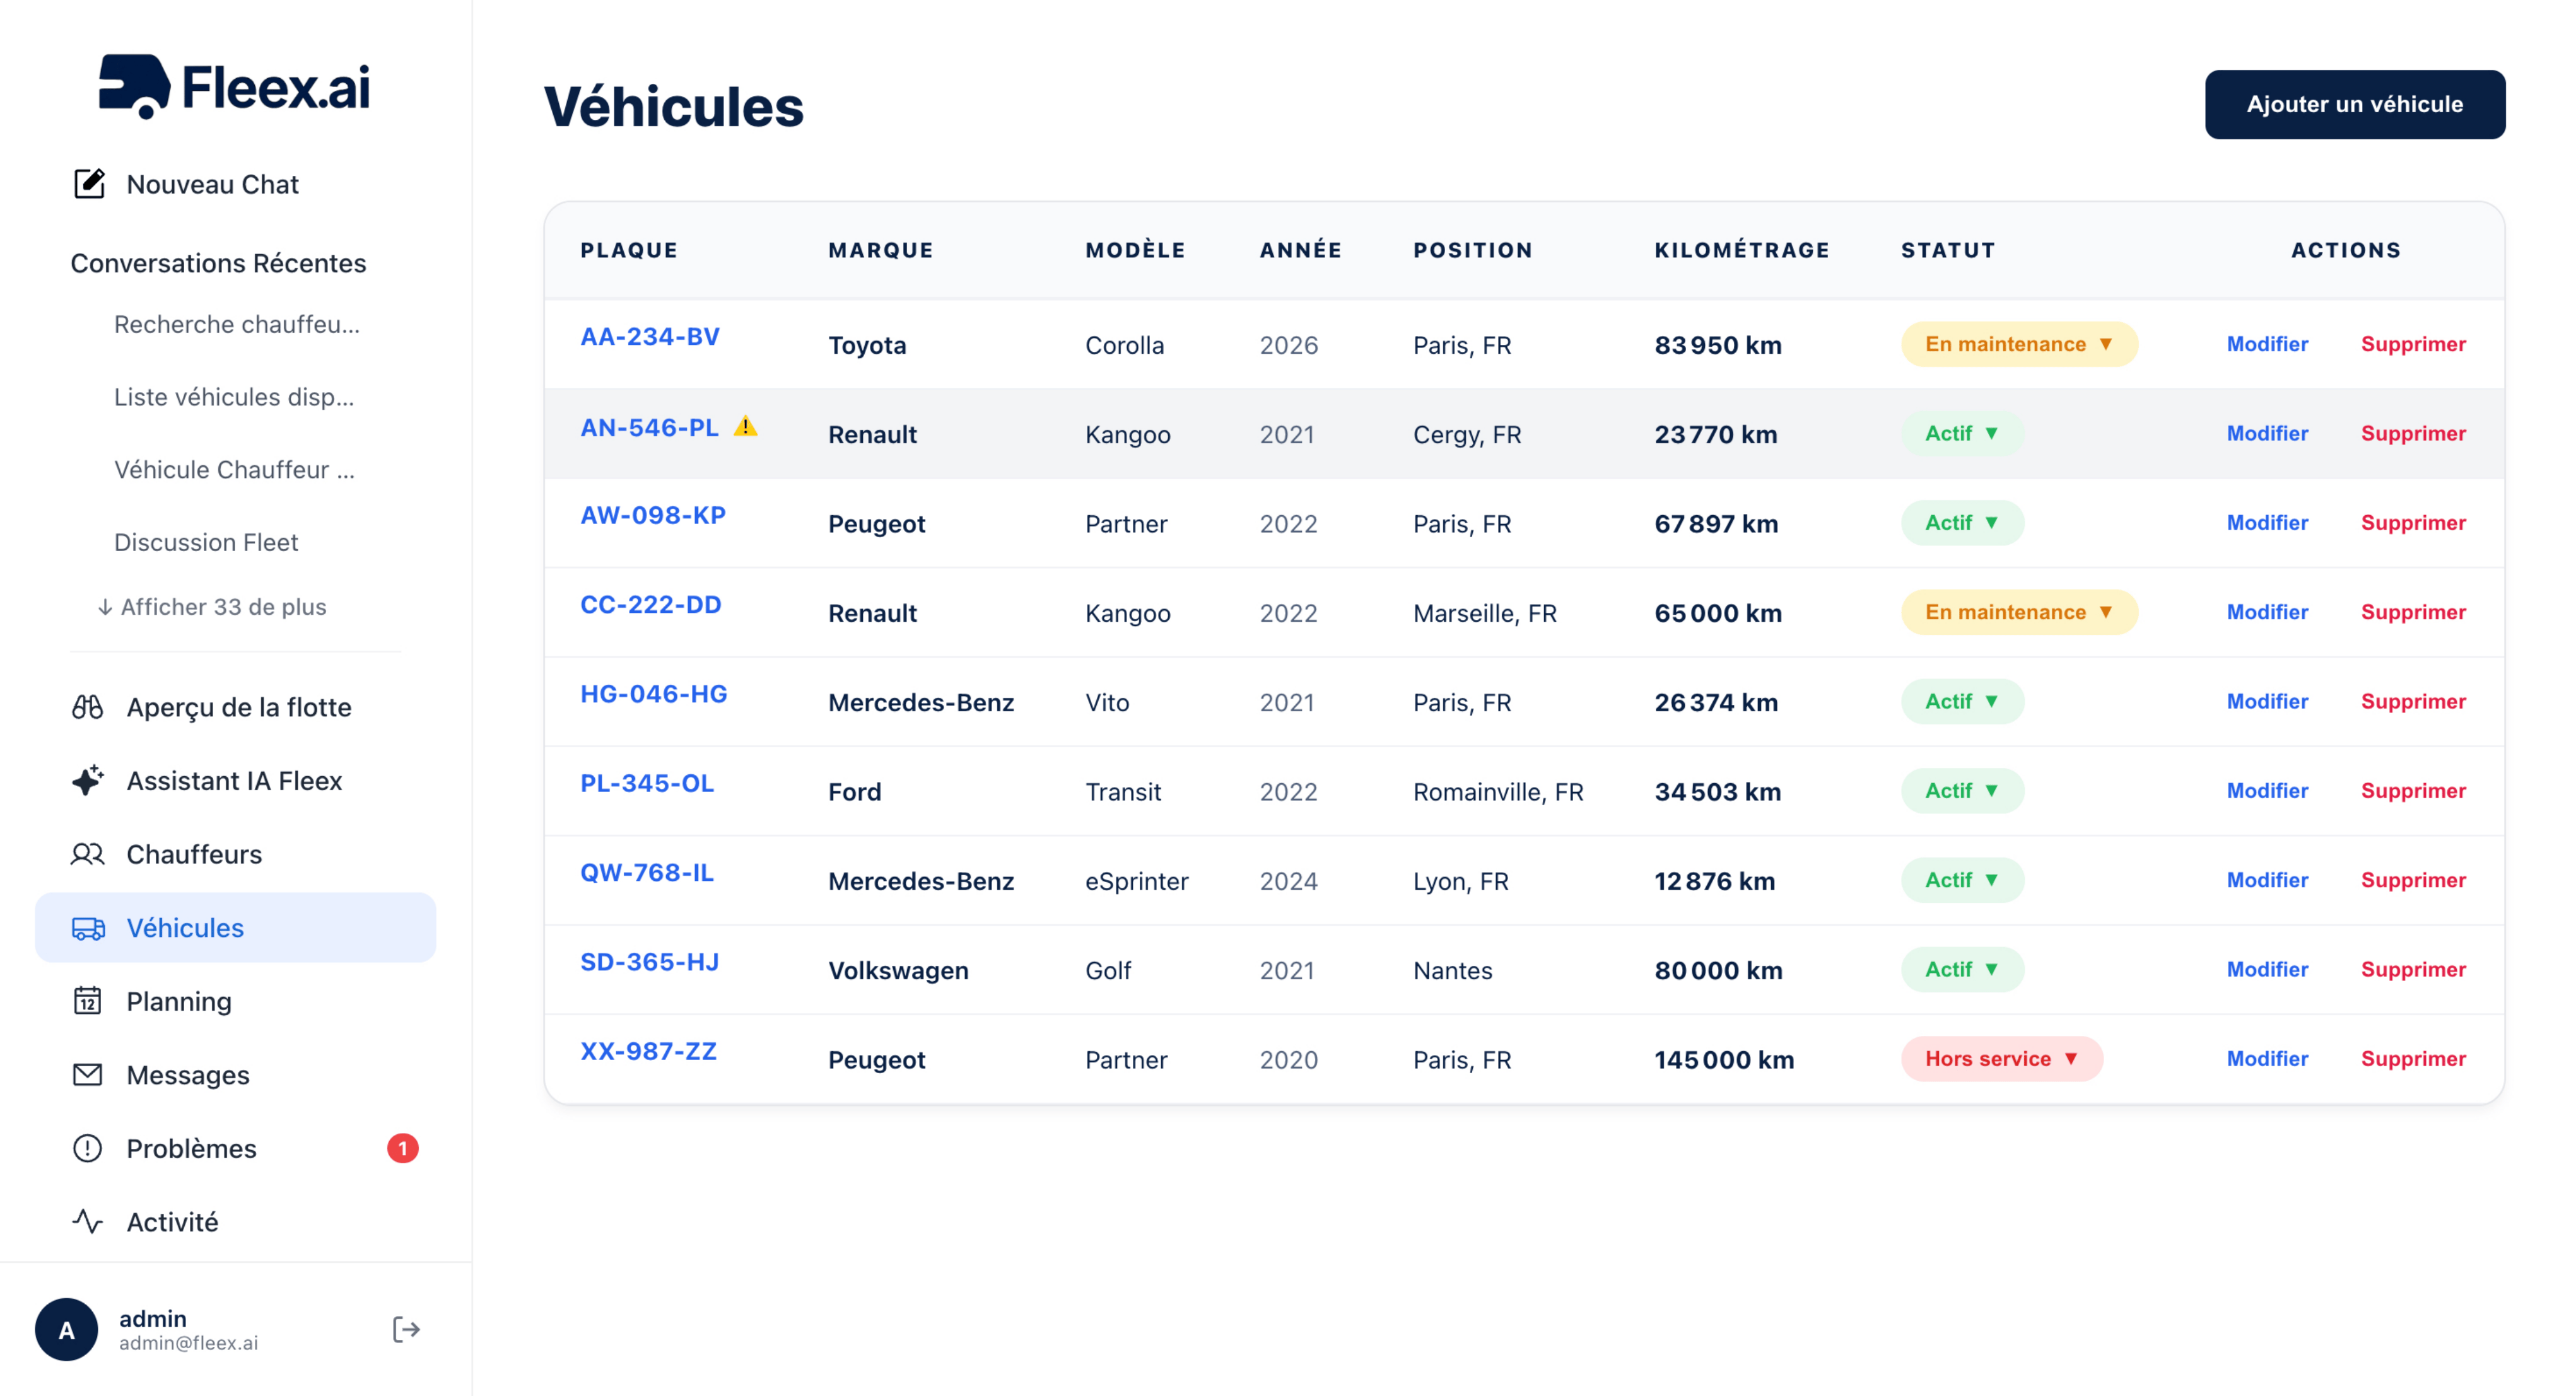
Task: Open the HG-046-HG plate link
Action: [x=653, y=694]
